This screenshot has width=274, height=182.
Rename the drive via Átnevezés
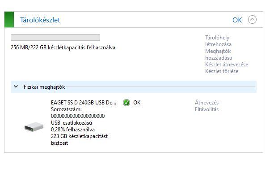pyautogui.click(x=207, y=103)
